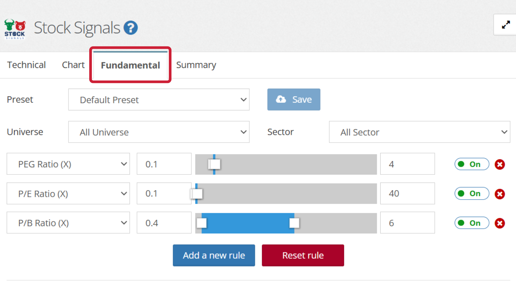The height and width of the screenshot is (290, 516).
Task: Delete the P/E Ratio rule
Action: tap(500, 194)
